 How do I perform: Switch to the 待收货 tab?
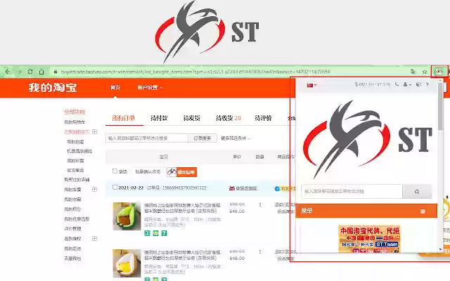(x=228, y=118)
